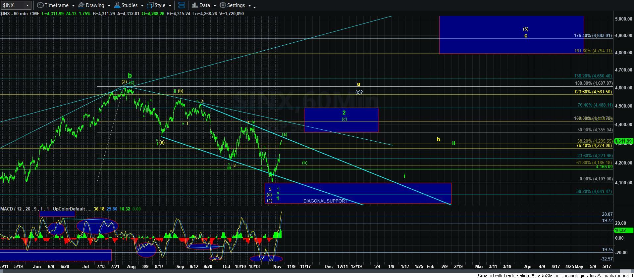Expand the Studies dropdown arrow

pyautogui.click(x=142, y=6)
